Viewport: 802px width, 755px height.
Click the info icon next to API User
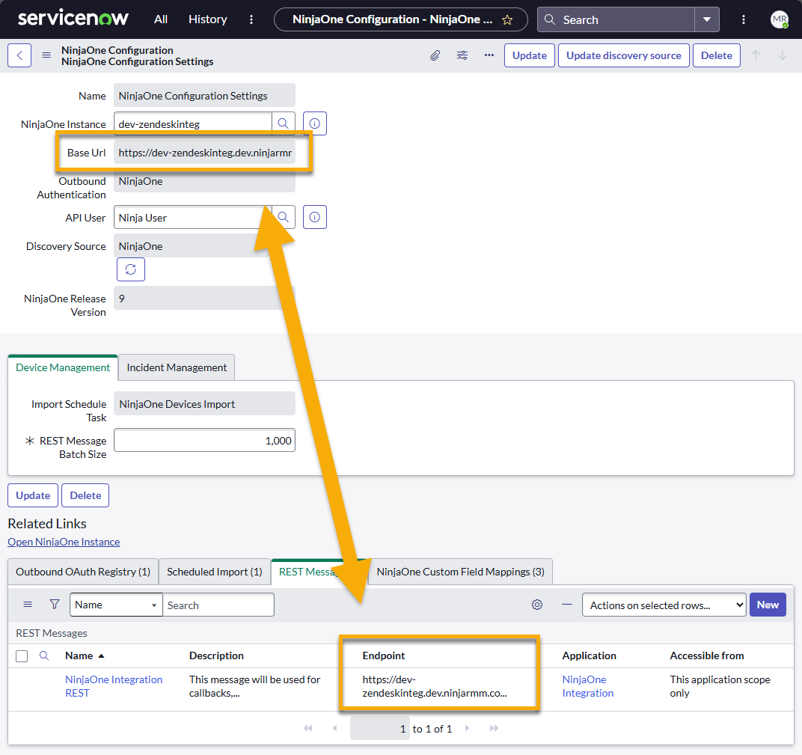(314, 217)
